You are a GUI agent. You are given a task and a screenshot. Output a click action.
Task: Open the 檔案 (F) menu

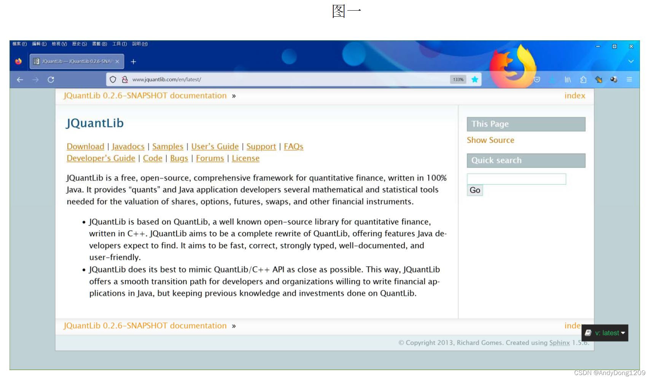pos(19,44)
